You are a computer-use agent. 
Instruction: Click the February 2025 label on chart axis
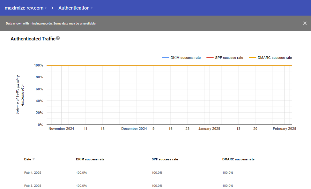[284, 129]
